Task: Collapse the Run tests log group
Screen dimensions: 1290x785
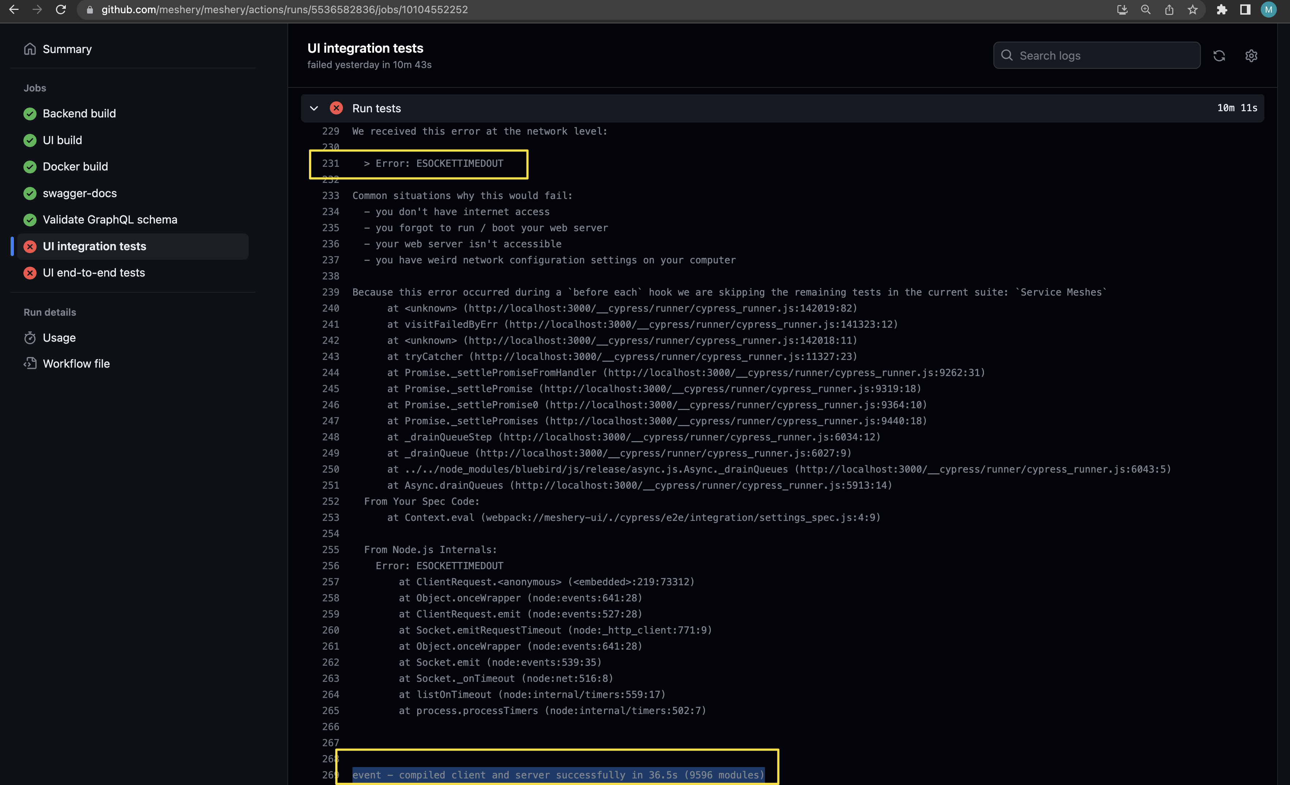Action: click(x=314, y=108)
